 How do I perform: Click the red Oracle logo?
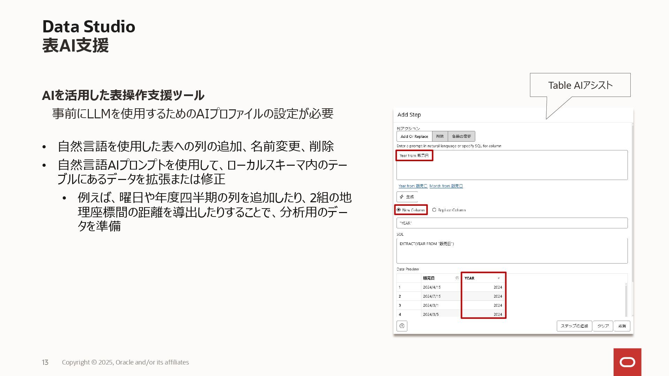tap(627, 362)
